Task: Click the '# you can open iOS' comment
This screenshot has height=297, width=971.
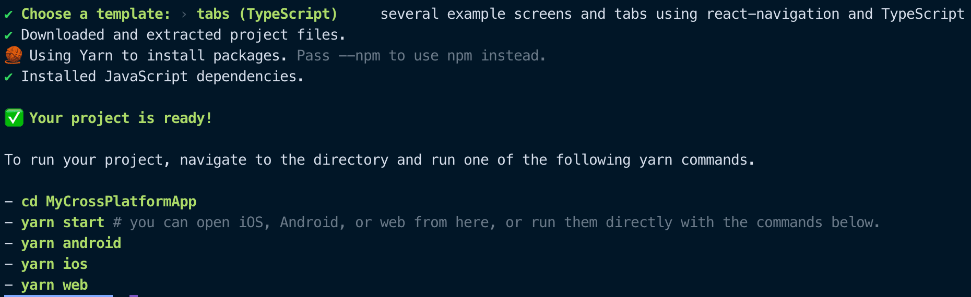Action: 188,222
